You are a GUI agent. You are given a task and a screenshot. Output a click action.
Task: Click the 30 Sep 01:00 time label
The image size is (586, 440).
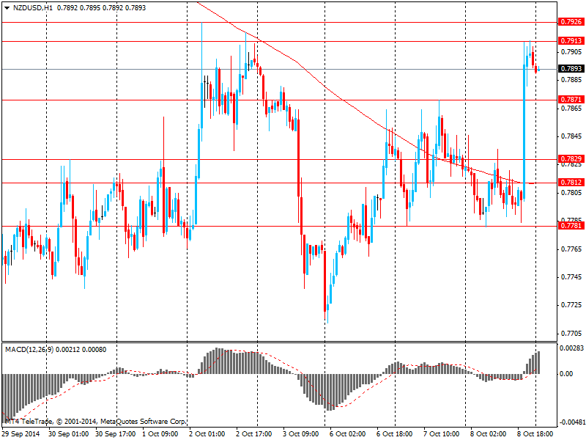click(x=69, y=434)
